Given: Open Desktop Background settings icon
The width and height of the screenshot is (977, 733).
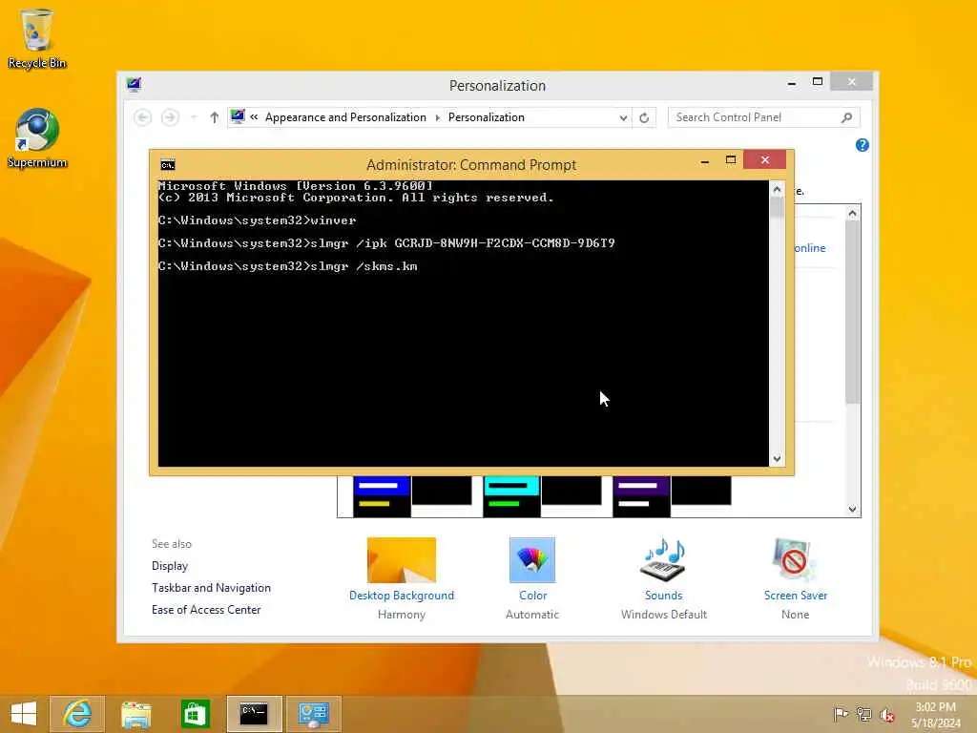Looking at the screenshot, I should click(x=402, y=559).
